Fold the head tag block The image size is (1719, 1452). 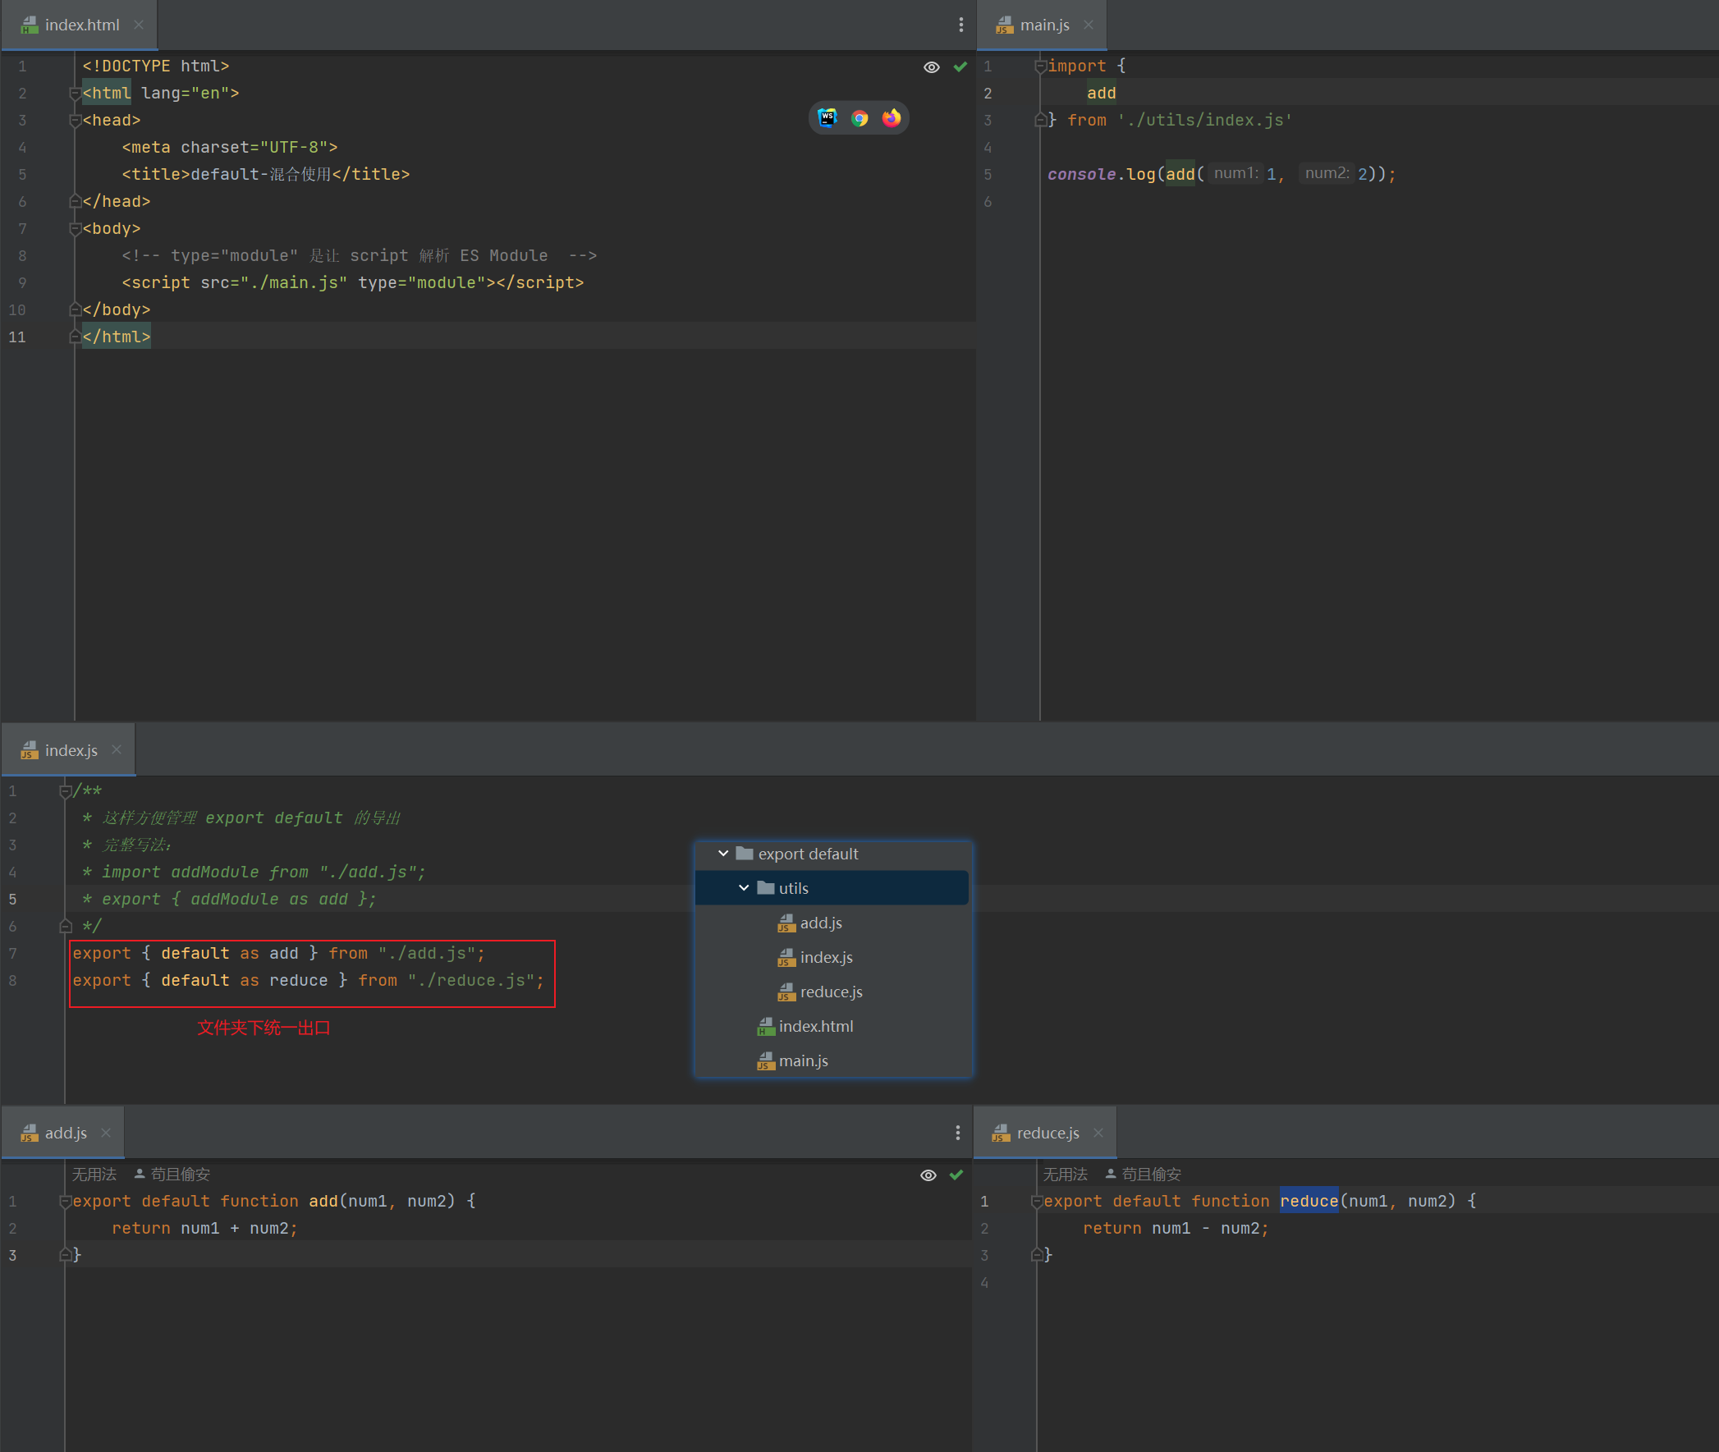(75, 121)
